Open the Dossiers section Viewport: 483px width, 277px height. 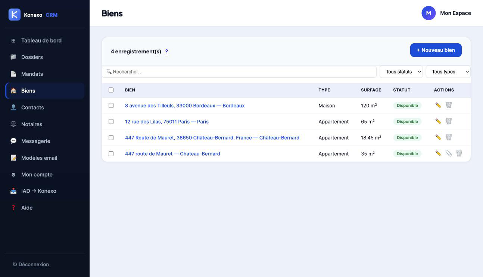pos(45,57)
